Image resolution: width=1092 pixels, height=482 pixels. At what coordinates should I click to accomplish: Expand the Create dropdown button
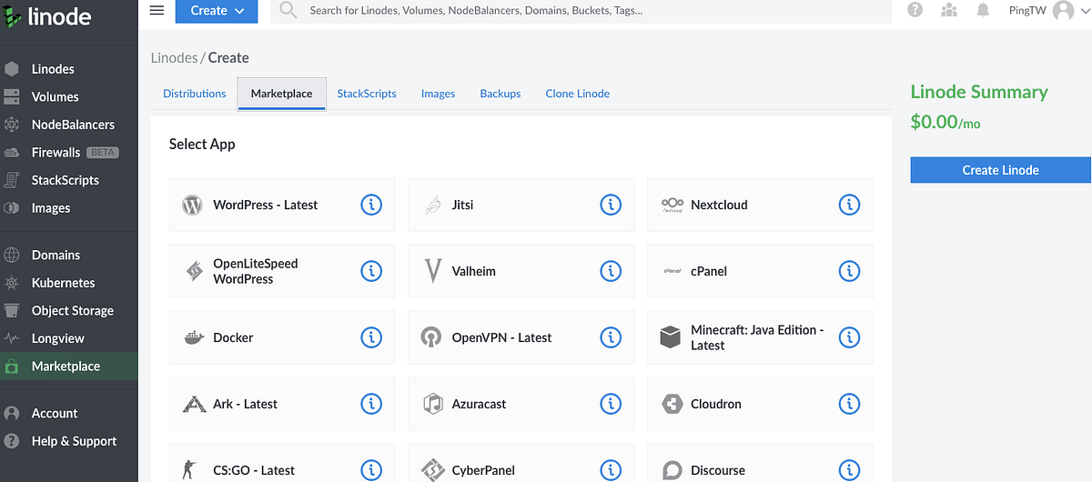(217, 11)
